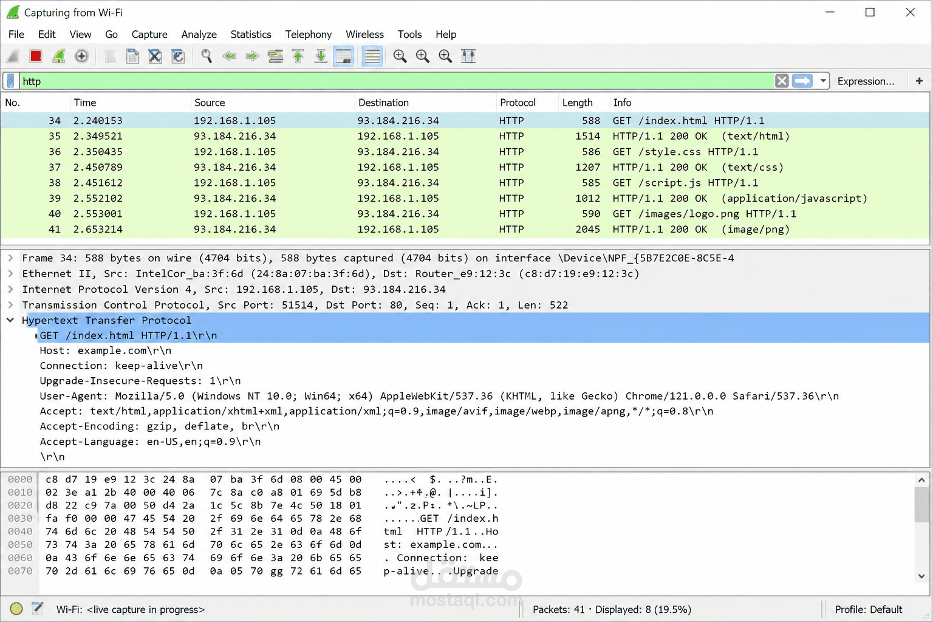Toggle auto-scroll during live capture
This screenshot has height=622, width=933.
344,56
